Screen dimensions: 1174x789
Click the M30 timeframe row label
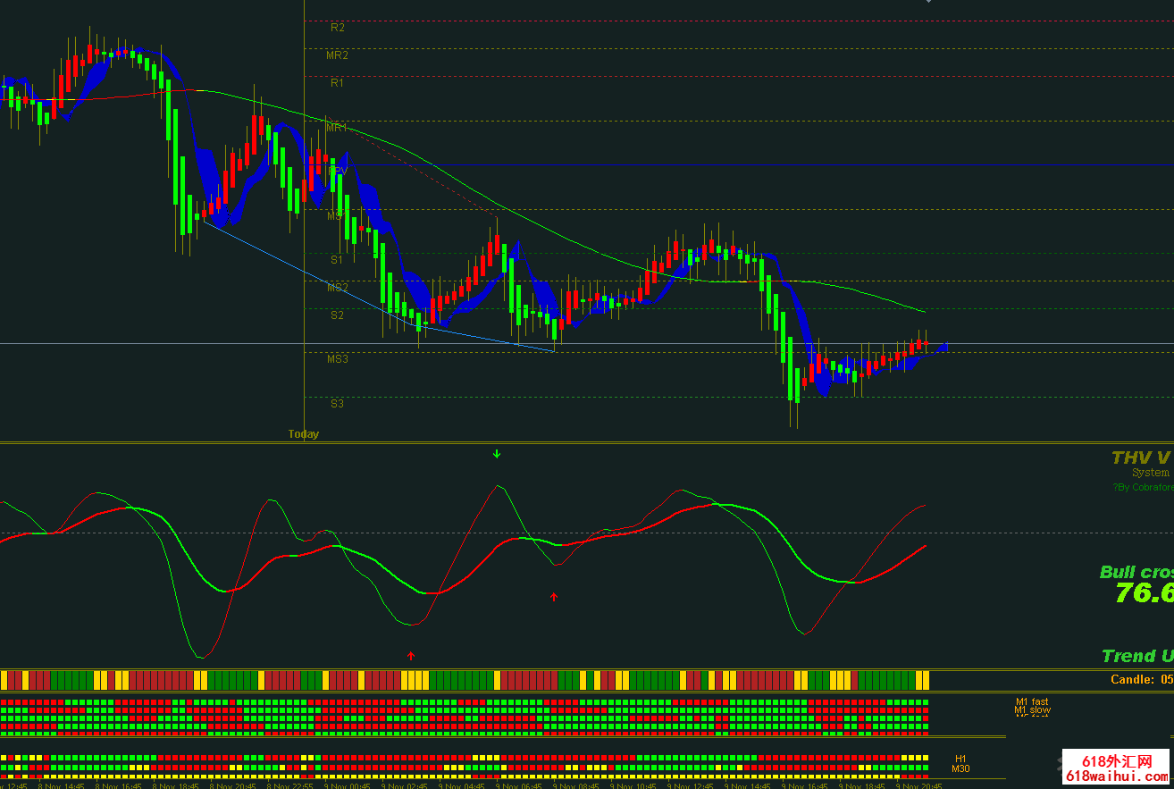960,768
